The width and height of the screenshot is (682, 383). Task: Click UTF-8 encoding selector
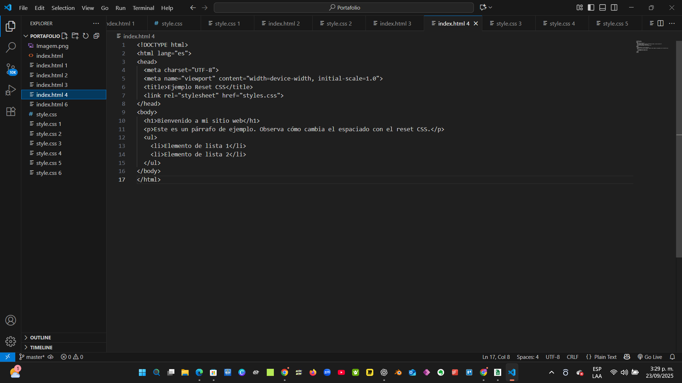(x=553, y=357)
